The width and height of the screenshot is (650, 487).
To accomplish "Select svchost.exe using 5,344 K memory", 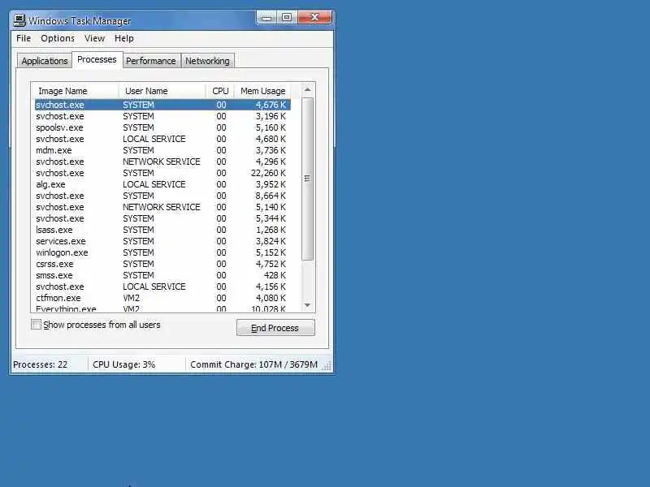I will coord(162,218).
